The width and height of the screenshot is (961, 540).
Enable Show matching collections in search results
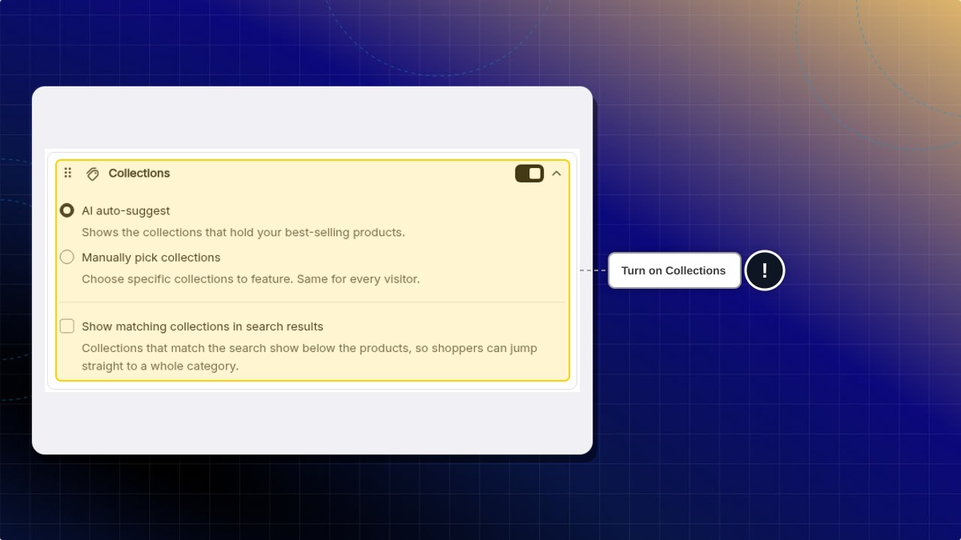tap(67, 326)
